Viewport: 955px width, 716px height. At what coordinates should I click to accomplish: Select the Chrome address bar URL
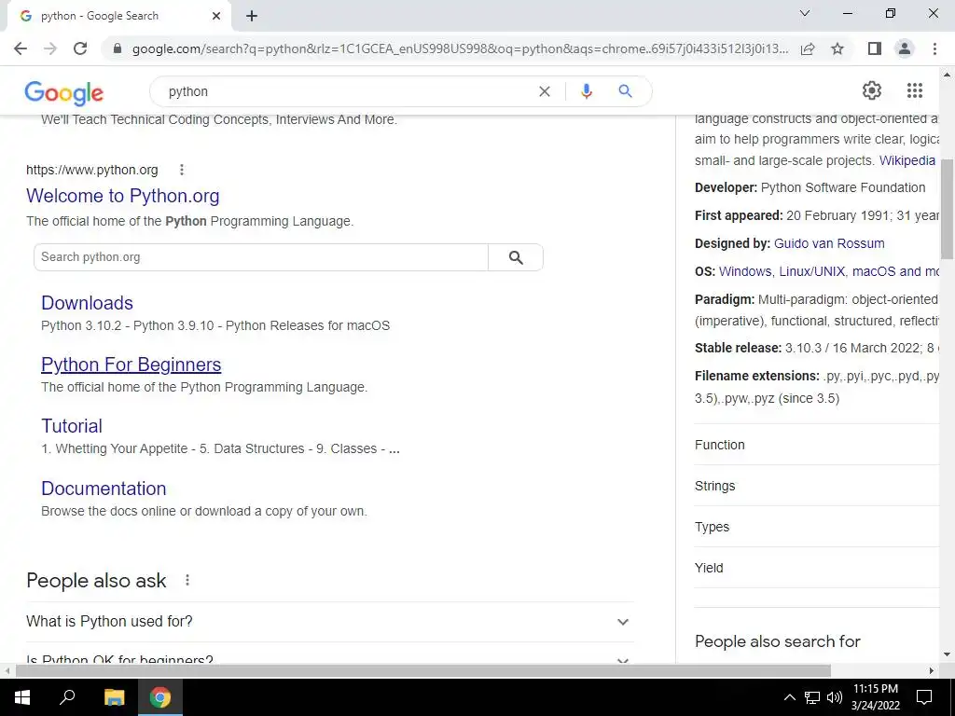(460, 48)
